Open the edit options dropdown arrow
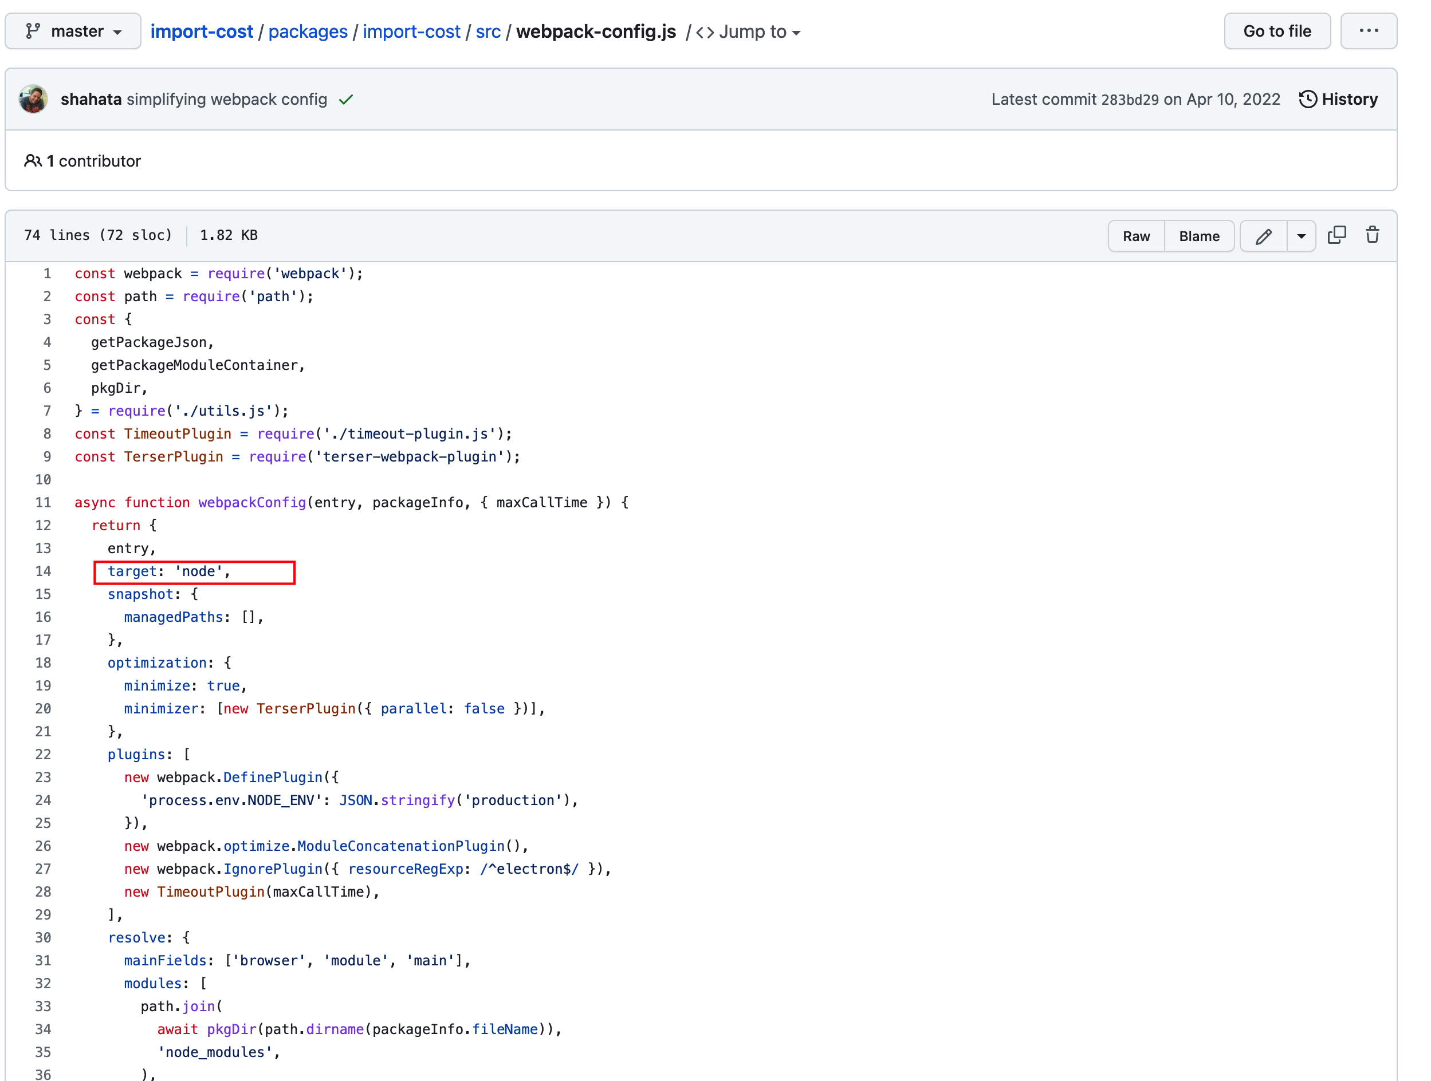The image size is (1431, 1081). (x=1302, y=235)
